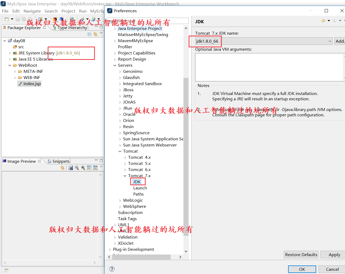Image resolution: width=345 pixels, height=274 pixels.
Task: Select the Profiler preference item
Action: point(125,47)
